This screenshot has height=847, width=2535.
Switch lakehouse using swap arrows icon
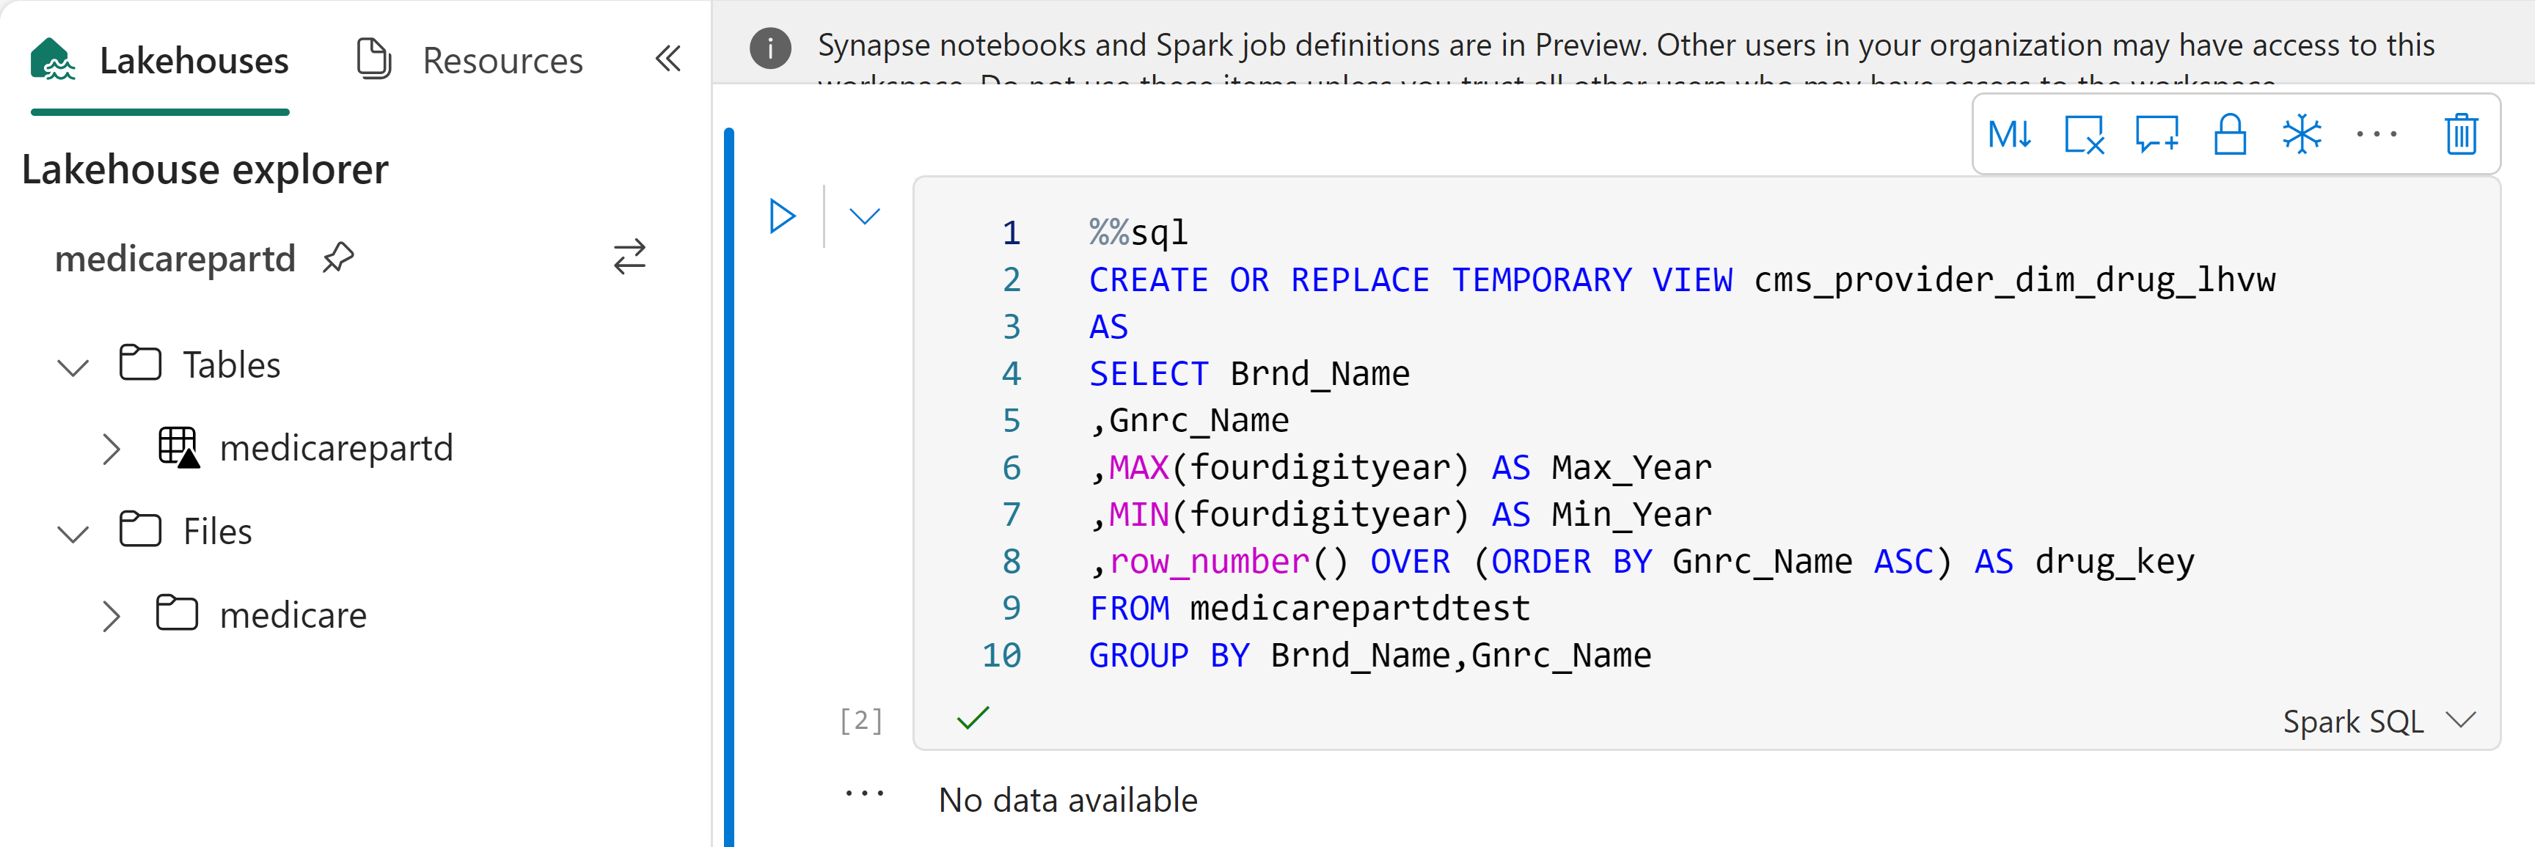pos(630,257)
